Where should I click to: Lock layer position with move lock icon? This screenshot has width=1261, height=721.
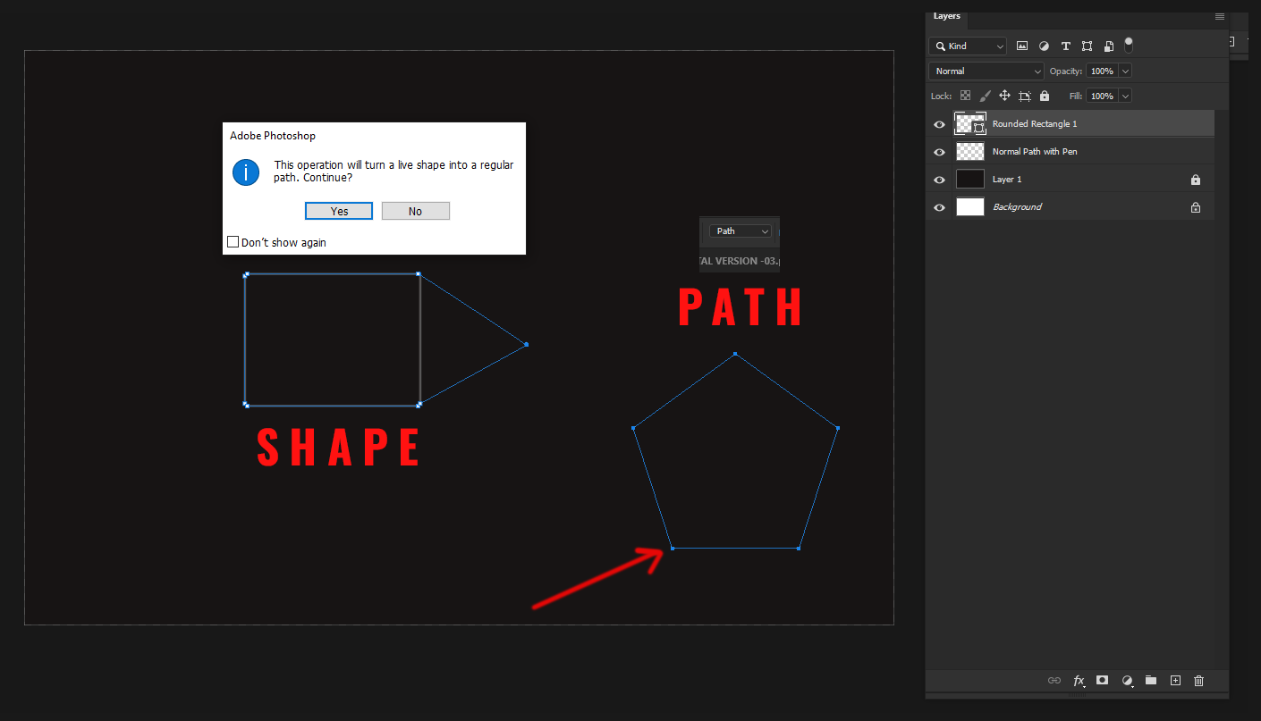(1004, 96)
